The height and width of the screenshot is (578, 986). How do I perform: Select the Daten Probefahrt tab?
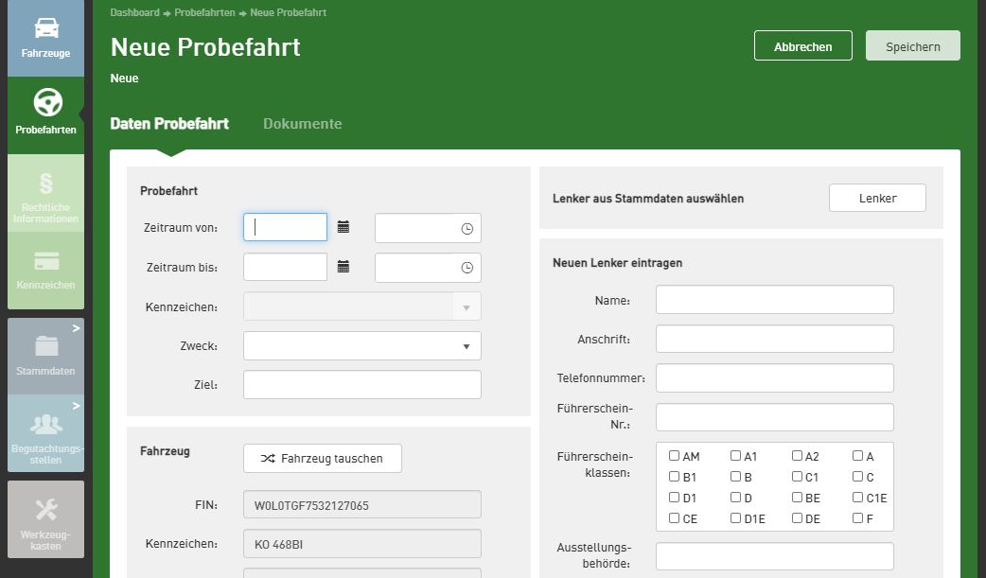click(x=169, y=124)
